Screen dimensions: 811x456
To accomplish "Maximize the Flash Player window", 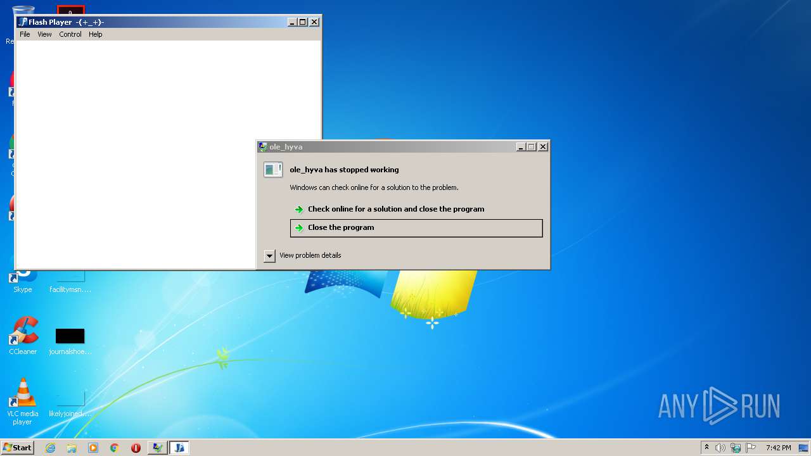I will click(303, 22).
